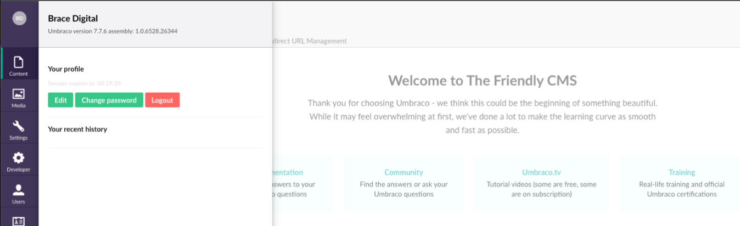The image size is (740, 226).
Task: Open the Users section
Action: (19, 193)
